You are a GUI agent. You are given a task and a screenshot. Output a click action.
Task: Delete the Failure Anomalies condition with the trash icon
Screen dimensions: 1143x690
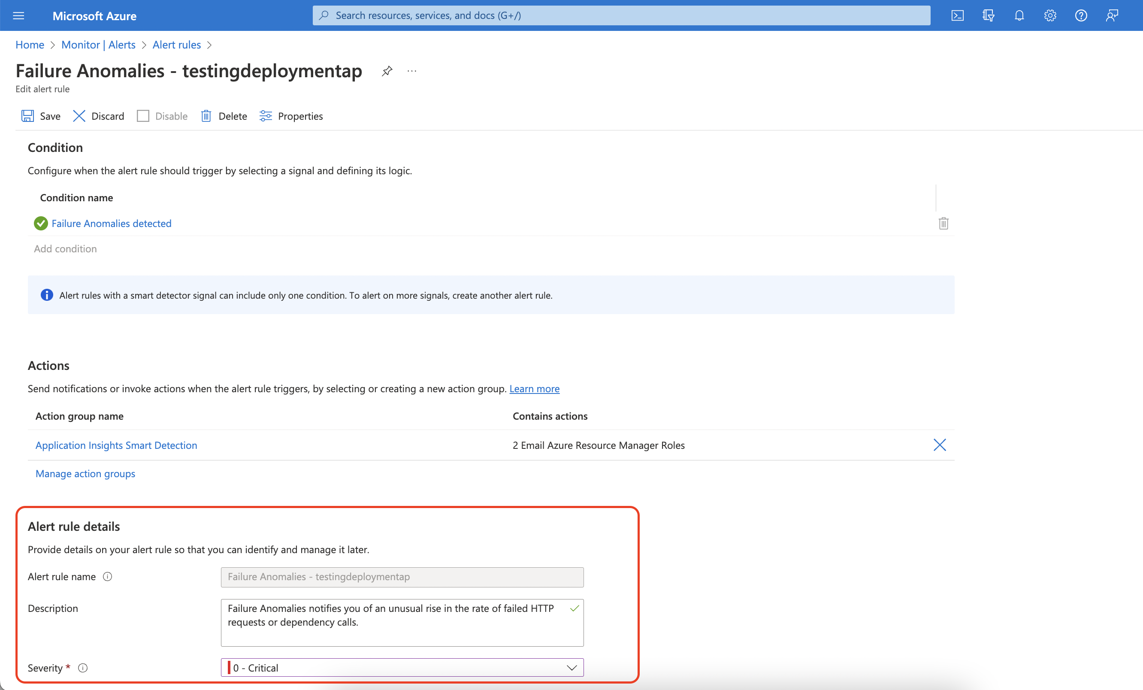point(943,224)
